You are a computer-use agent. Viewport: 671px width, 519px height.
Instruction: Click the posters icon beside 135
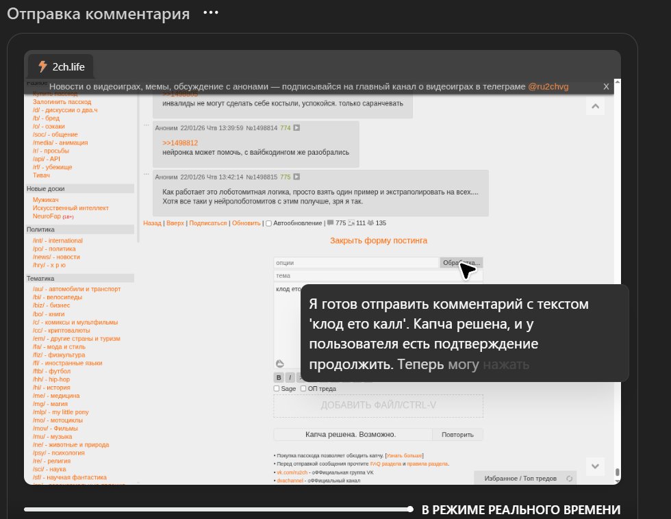coord(370,223)
